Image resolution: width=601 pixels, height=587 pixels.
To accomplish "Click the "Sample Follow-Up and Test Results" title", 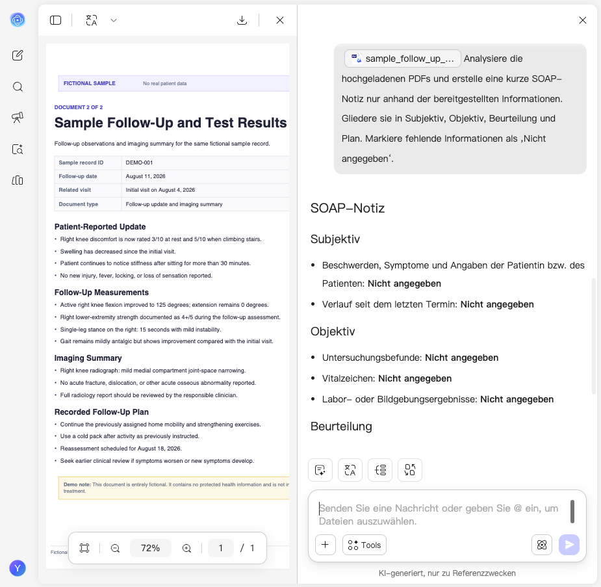I will (171, 123).
